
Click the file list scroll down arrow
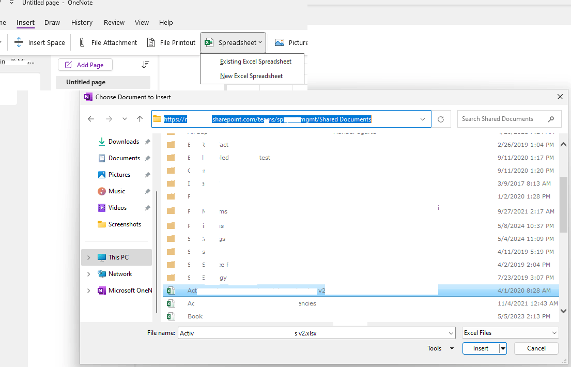point(563,311)
